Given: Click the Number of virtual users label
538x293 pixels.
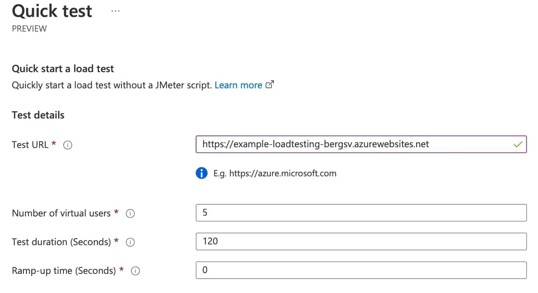Looking at the screenshot, I should (61, 213).
